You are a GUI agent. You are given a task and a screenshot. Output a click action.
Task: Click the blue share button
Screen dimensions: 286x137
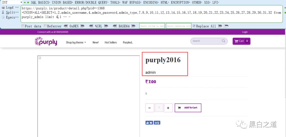[157, 123]
